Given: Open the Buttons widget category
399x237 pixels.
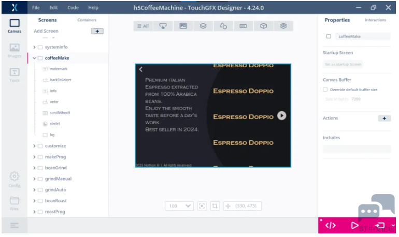Looking at the screenshot, I should (163, 26).
